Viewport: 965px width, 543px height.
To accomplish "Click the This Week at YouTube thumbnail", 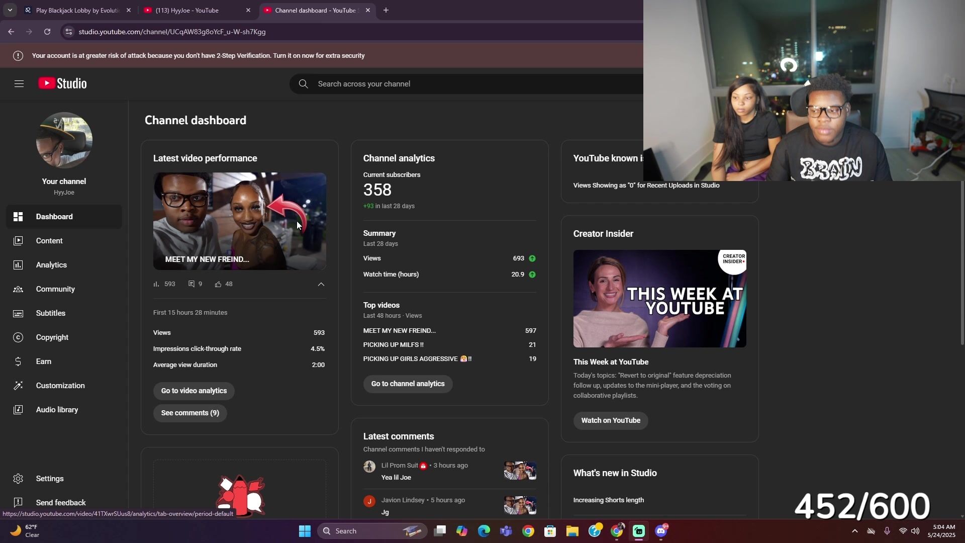I will (x=660, y=299).
